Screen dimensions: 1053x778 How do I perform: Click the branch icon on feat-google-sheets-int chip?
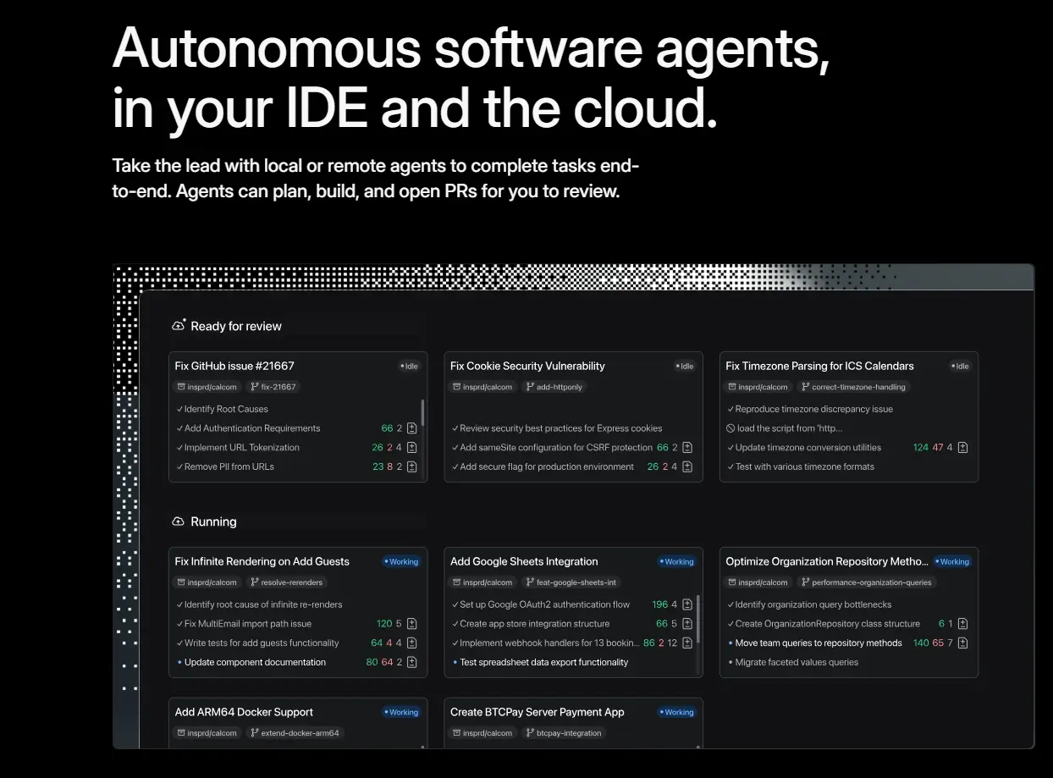click(x=531, y=582)
